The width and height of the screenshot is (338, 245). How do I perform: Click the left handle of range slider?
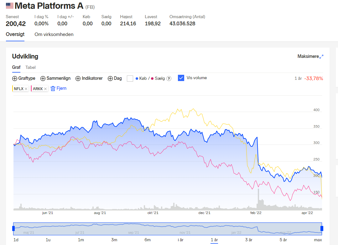click(x=13, y=228)
